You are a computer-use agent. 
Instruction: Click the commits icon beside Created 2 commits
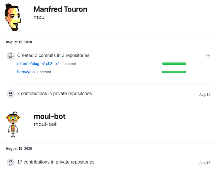[x=11, y=56]
